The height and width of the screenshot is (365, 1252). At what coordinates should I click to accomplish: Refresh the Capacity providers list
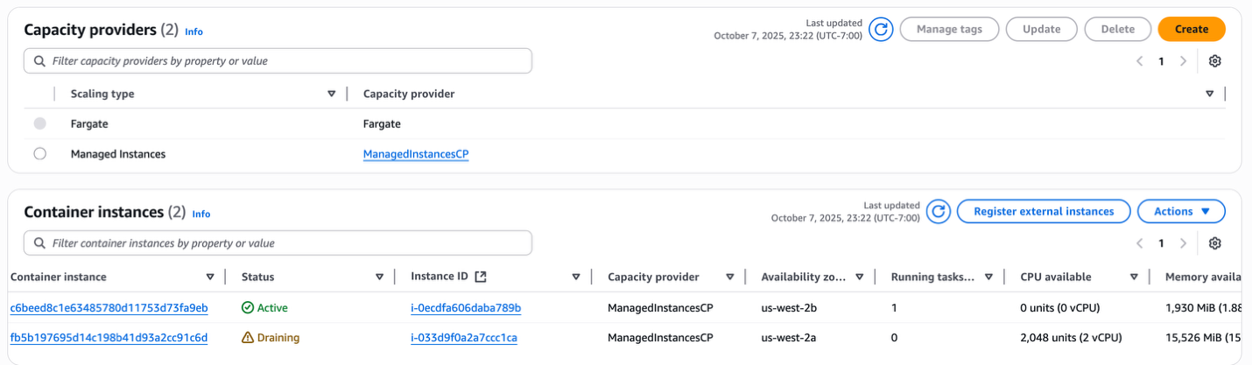click(882, 30)
